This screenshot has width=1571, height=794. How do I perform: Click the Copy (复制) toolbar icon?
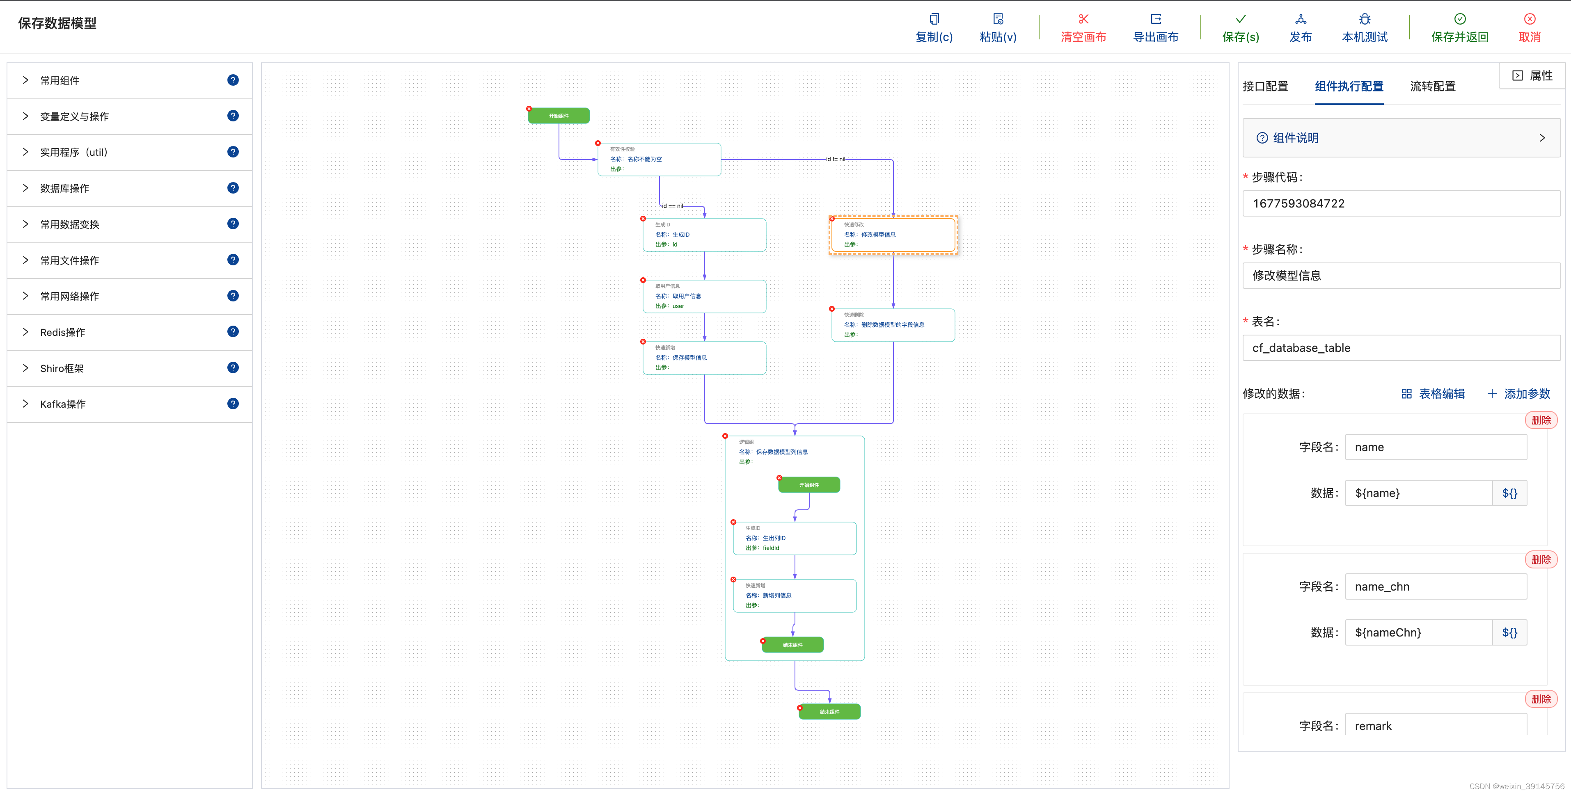click(934, 19)
